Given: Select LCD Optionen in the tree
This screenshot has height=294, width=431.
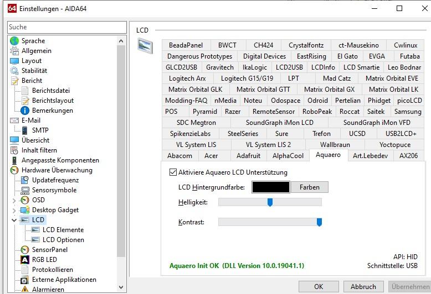Looking at the screenshot, I should [63, 240].
